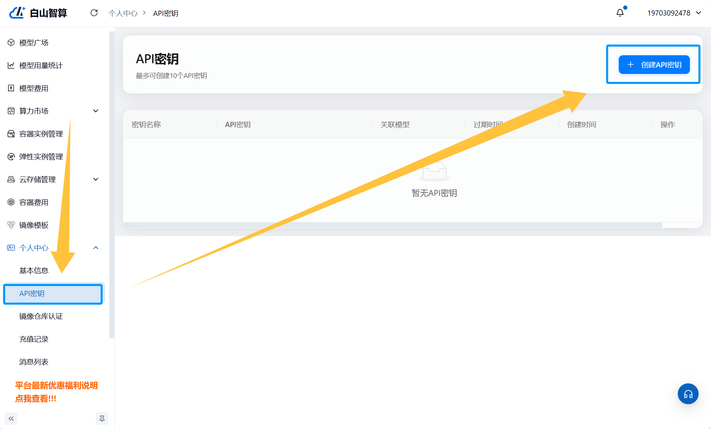Click the 白山智算 logo
This screenshot has width=711, height=429.
(38, 13)
